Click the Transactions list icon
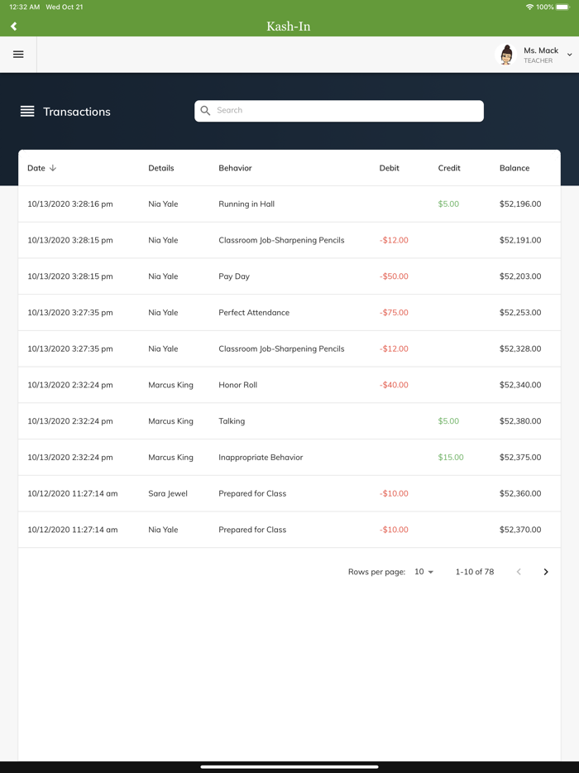579x773 pixels. (27, 112)
